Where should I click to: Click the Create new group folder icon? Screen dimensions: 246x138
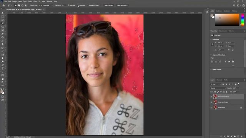[235, 136]
